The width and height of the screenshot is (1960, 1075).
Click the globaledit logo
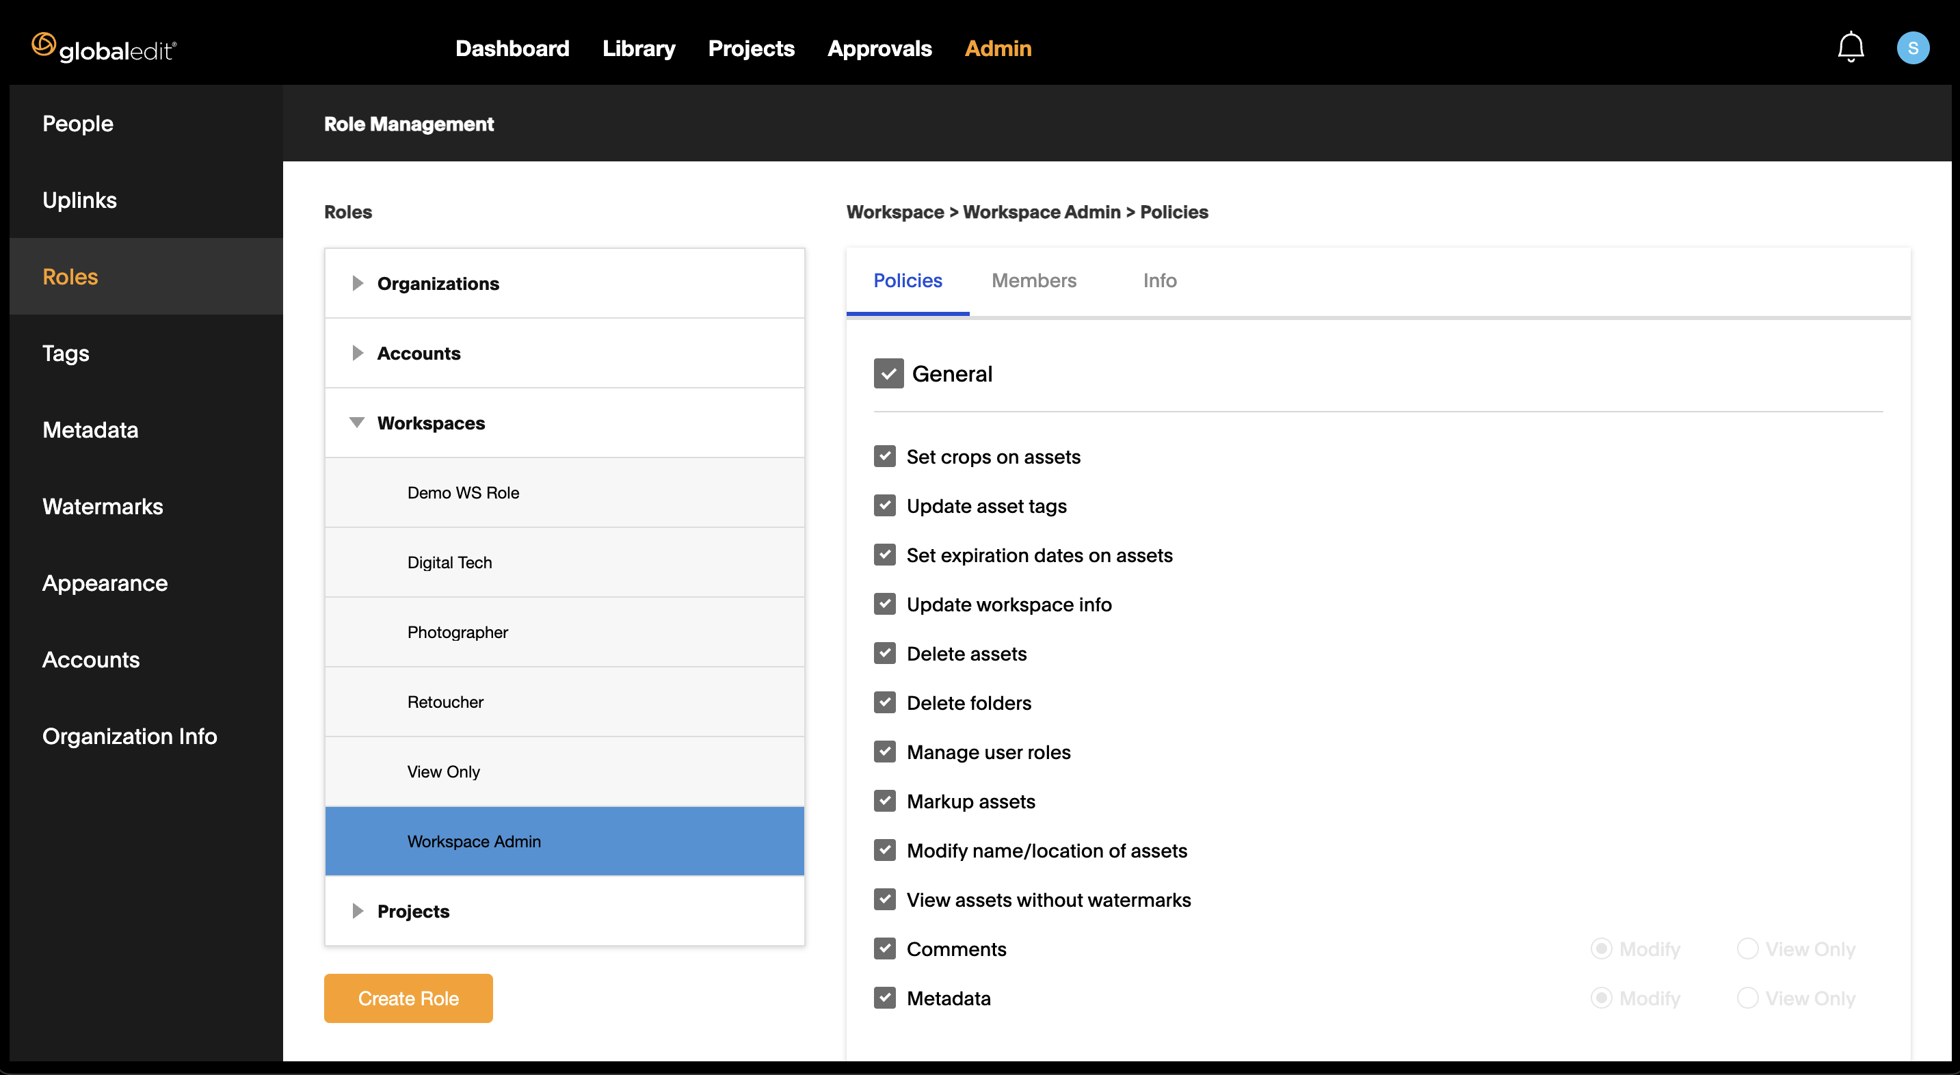(103, 47)
